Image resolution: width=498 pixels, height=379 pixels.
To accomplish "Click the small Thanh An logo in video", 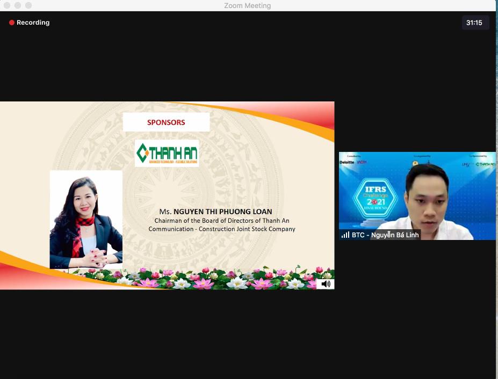I will click(x=485, y=164).
